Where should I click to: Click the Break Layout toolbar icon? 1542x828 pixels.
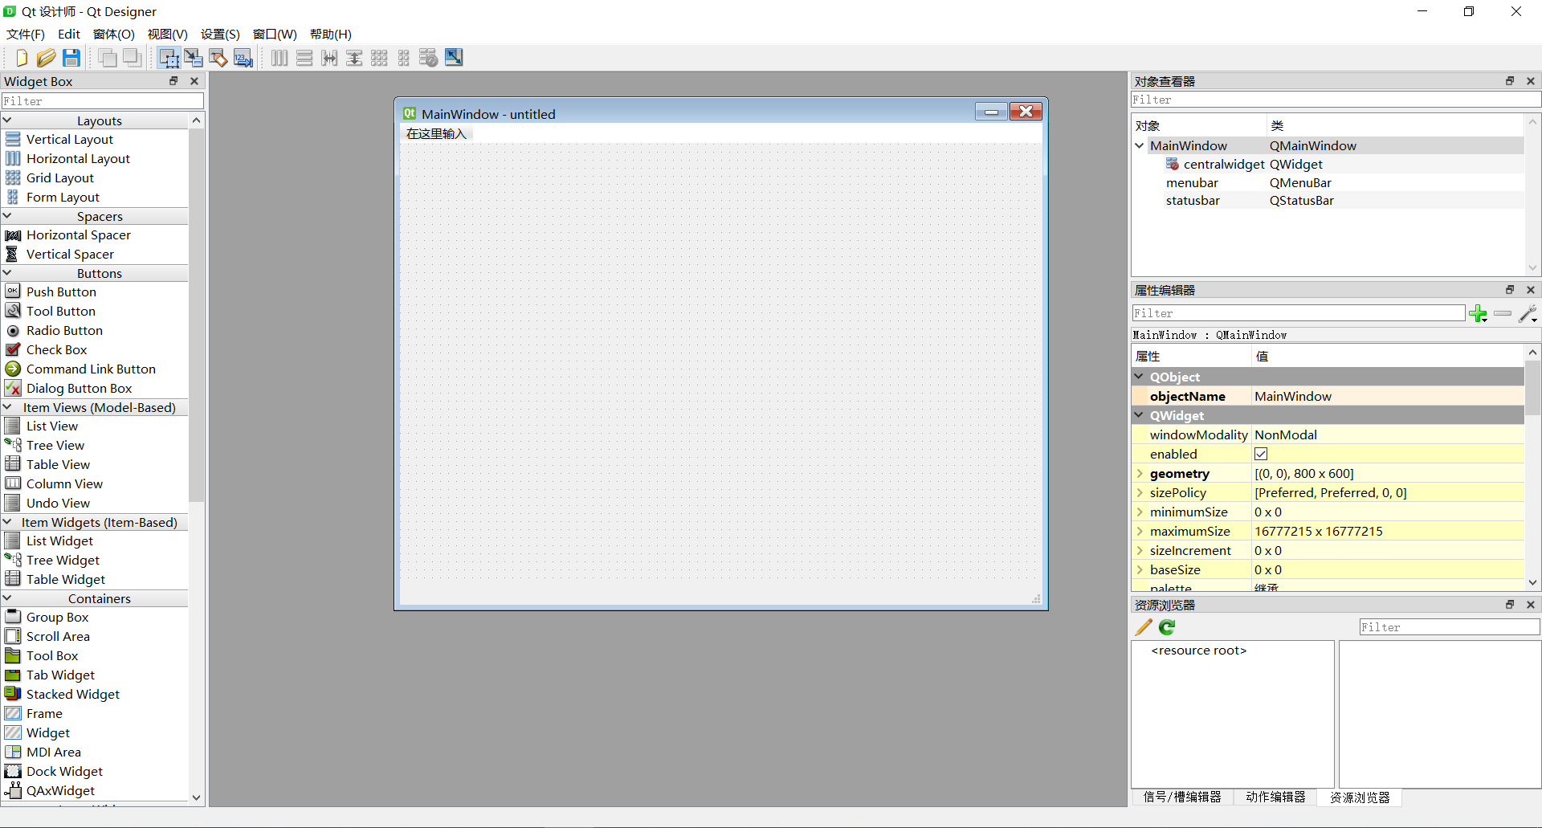(428, 57)
